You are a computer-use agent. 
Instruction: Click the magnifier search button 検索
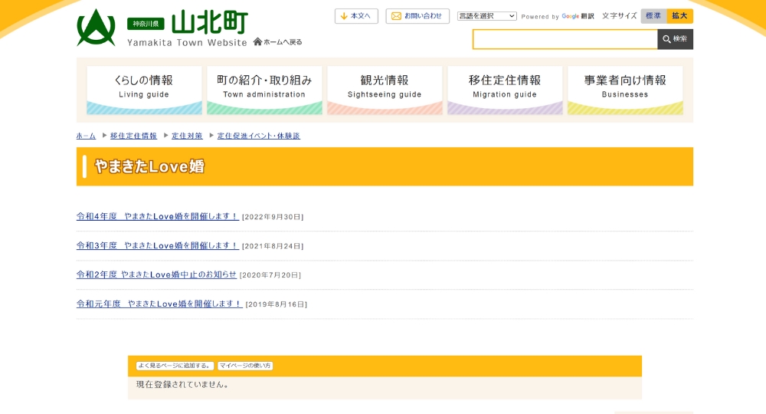pyautogui.click(x=675, y=39)
